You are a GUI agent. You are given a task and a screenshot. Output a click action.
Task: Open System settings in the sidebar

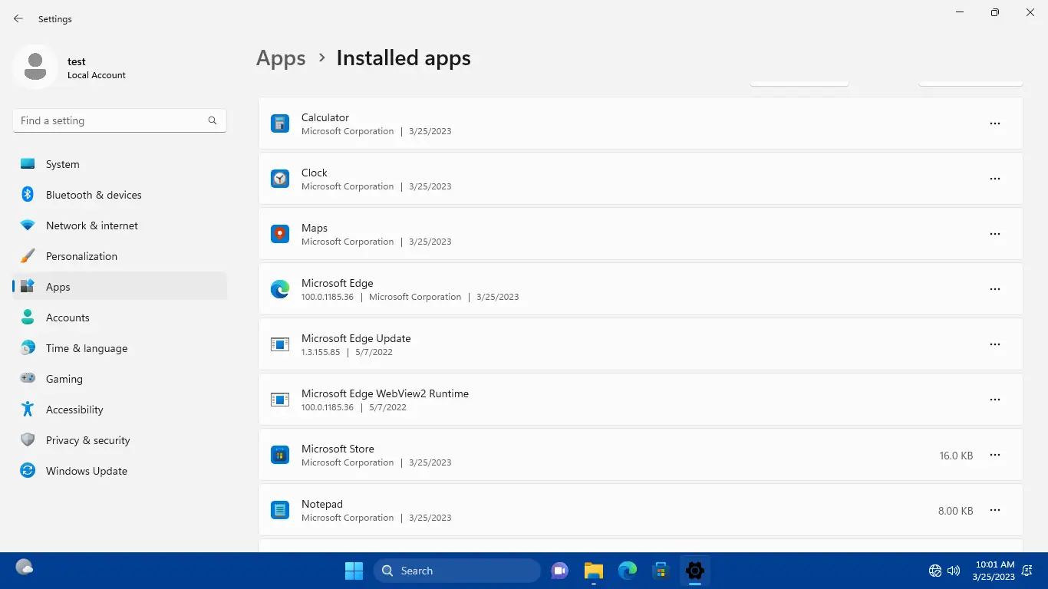[x=120, y=164]
